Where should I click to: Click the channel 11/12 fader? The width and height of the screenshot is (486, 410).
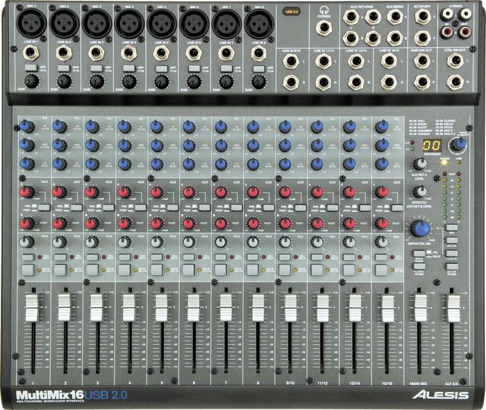point(323,309)
